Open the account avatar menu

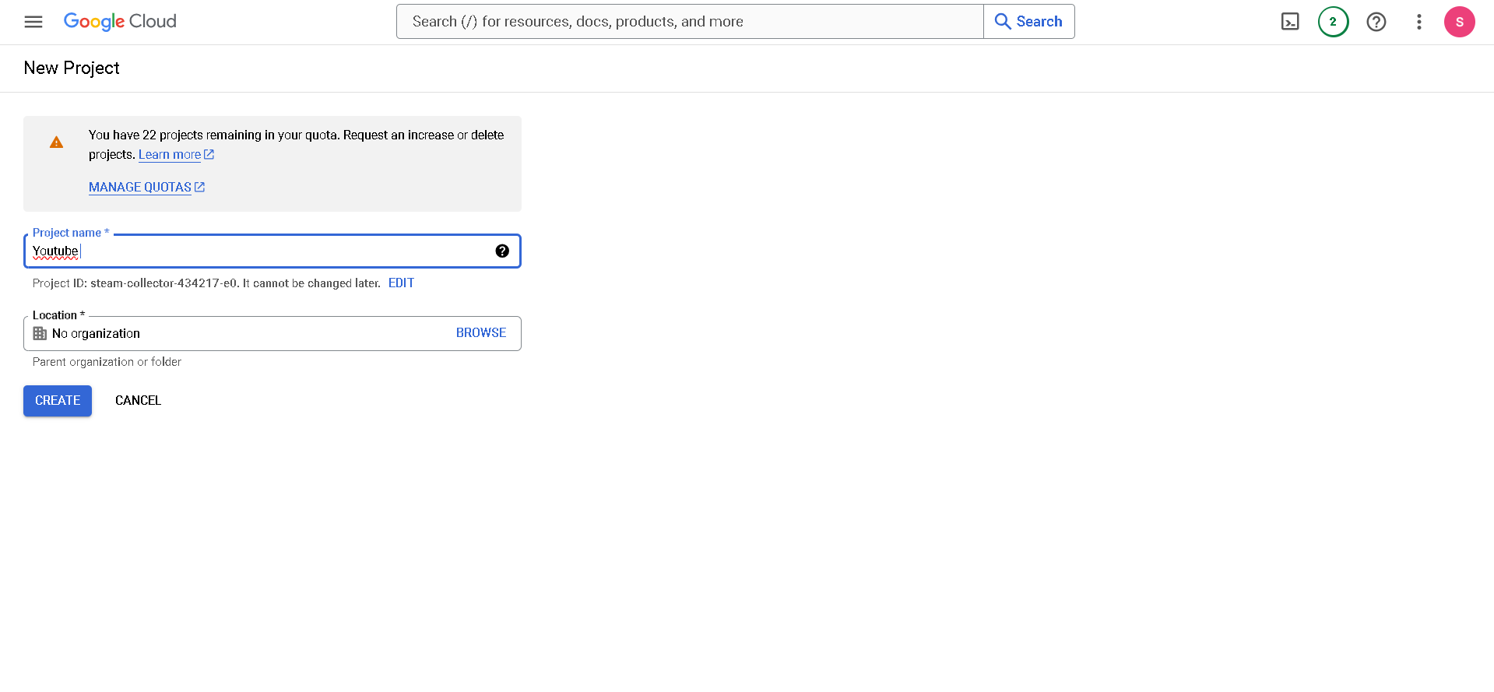(1459, 22)
